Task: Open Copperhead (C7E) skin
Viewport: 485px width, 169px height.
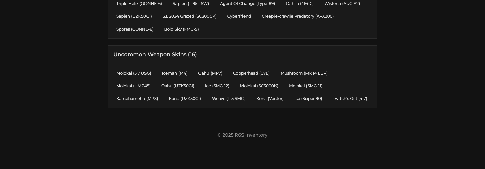Action: tap(251, 73)
